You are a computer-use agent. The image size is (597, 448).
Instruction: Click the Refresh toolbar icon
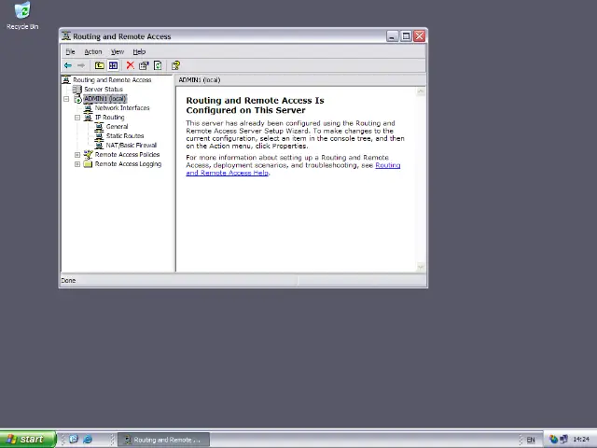pos(158,65)
